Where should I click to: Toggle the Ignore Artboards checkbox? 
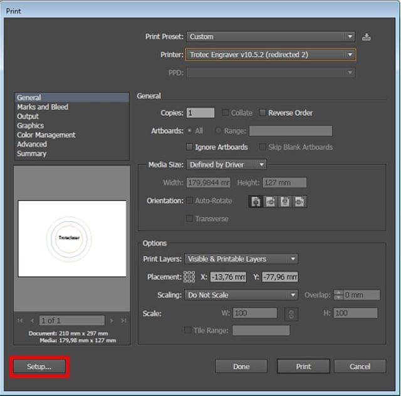coord(190,147)
